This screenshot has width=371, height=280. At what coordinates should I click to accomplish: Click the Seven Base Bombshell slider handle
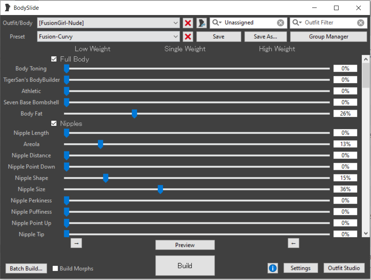pos(66,102)
